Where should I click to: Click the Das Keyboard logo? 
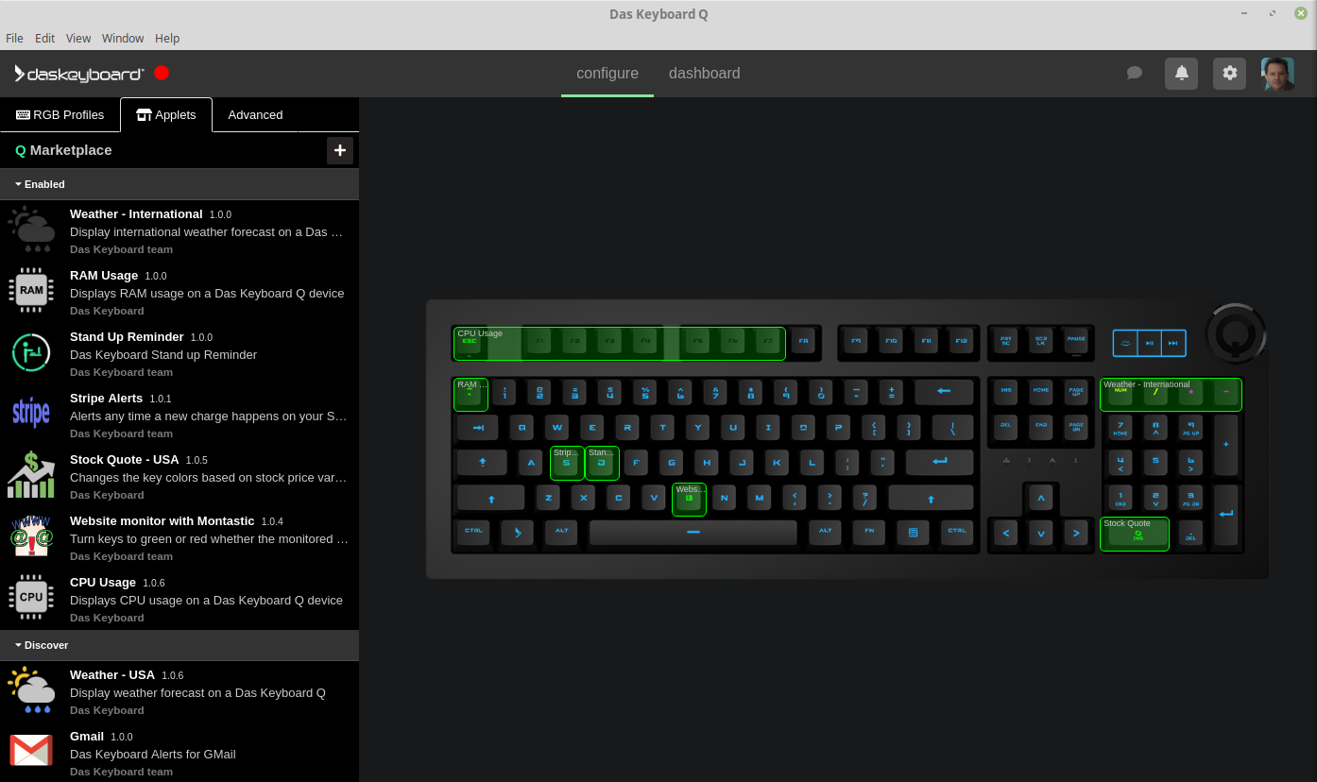point(79,74)
